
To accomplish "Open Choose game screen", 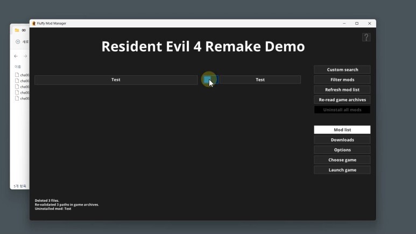I will pyautogui.click(x=342, y=160).
